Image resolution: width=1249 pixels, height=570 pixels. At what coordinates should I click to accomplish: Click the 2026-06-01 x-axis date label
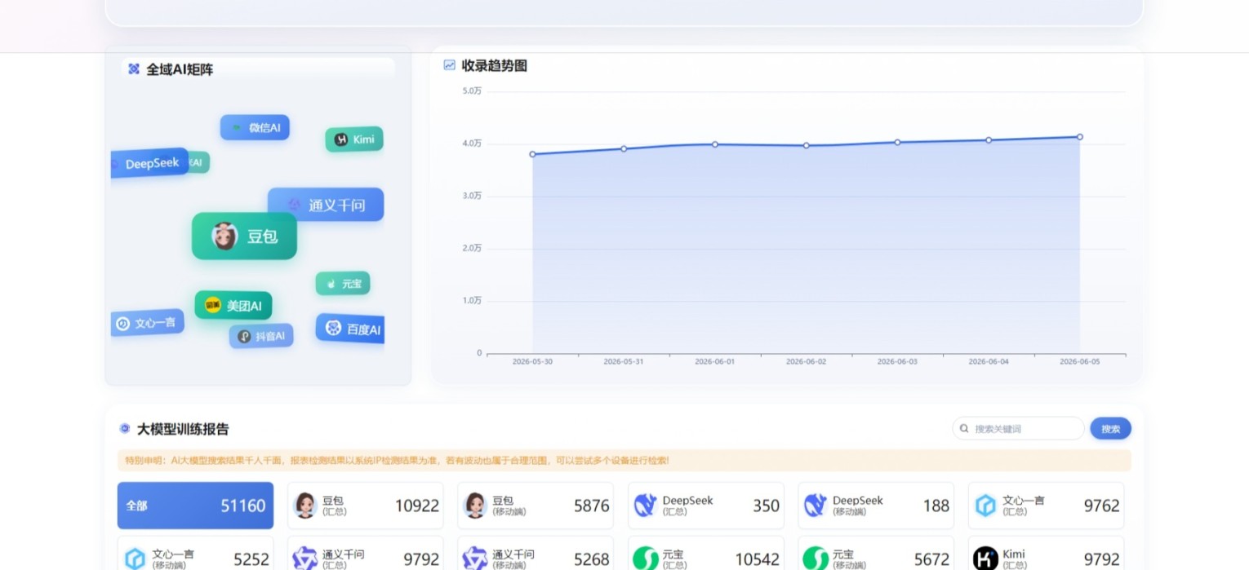coord(715,361)
